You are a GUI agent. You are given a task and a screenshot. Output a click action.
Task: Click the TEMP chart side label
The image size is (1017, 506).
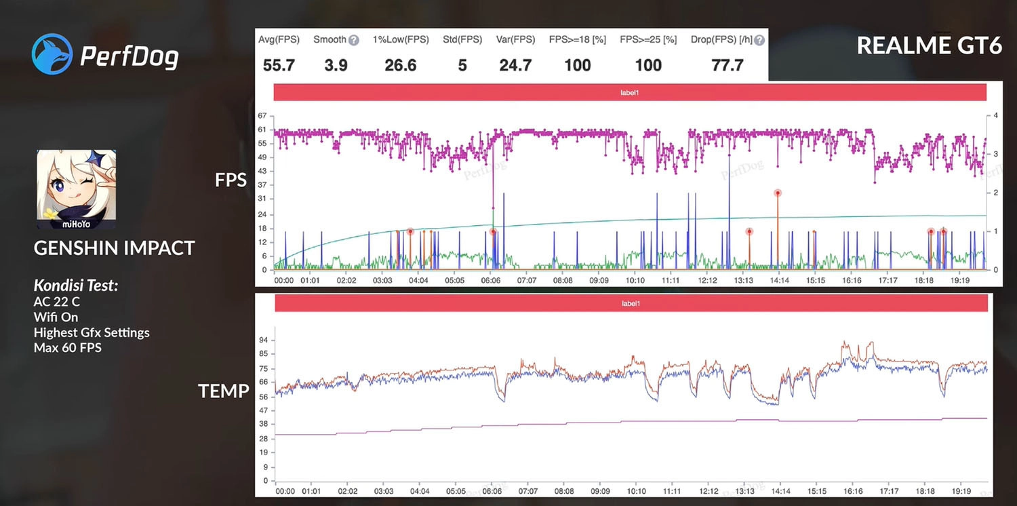(x=224, y=391)
